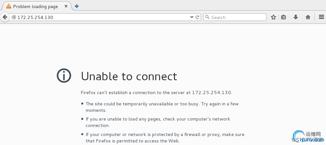Open a new tab with plus button
Screen dimensions: 326x145
(x=77, y=6)
